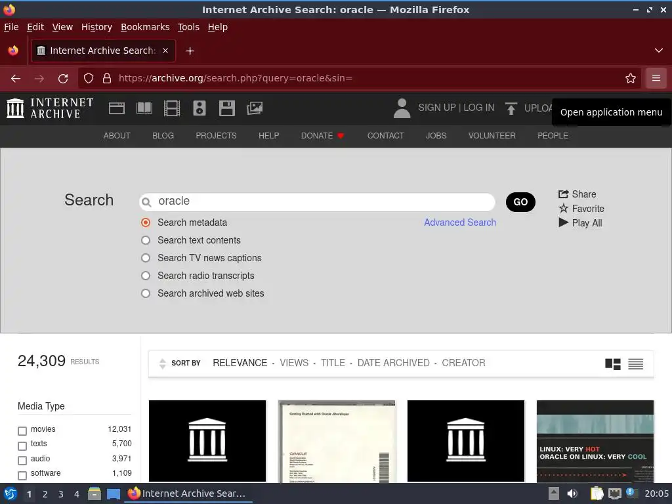The image size is (672, 504).
Task: Open the File menu
Action: coord(11,27)
